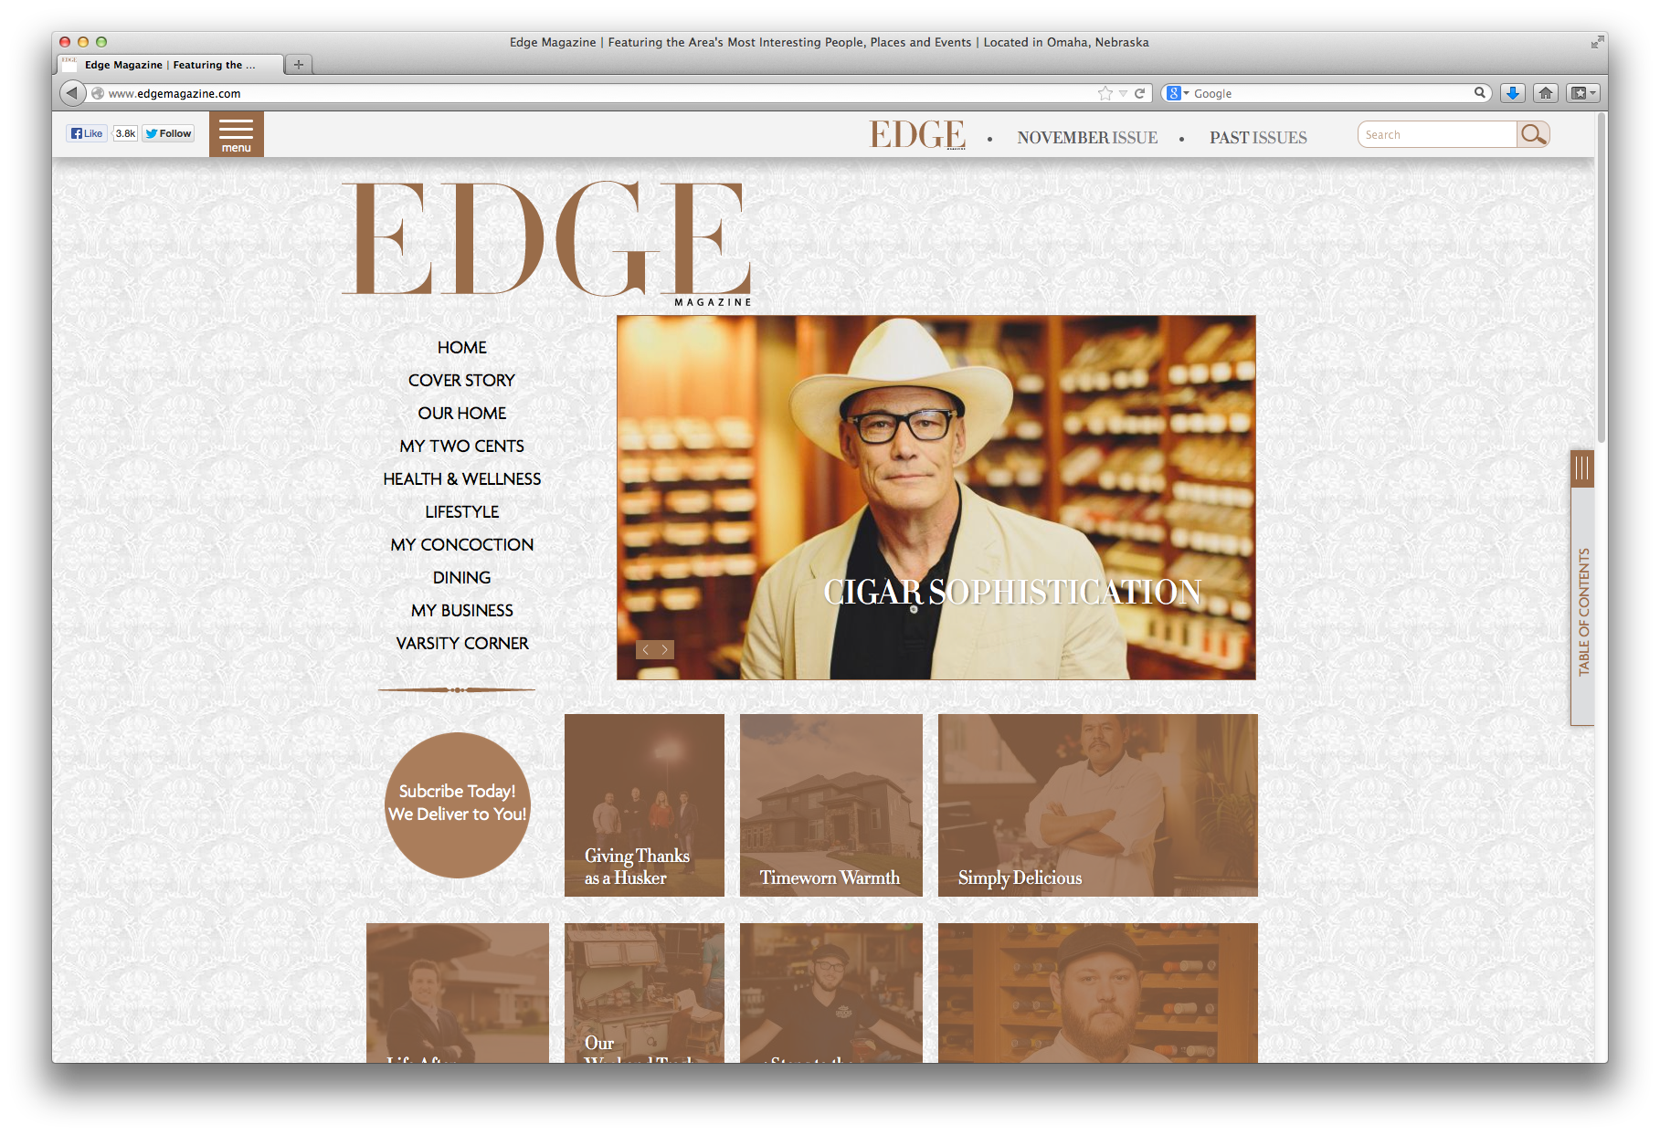
Task: Visit the Past Issues link
Action: tap(1258, 137)
